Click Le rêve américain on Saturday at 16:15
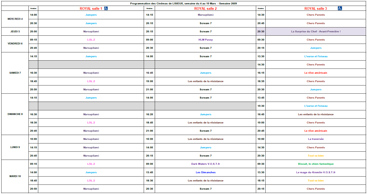The height and width of the screenshot is (194, 367). pos(316,73)
